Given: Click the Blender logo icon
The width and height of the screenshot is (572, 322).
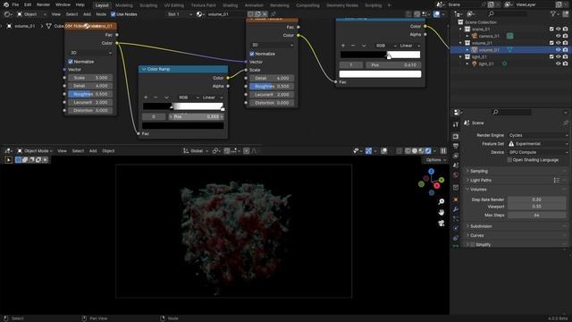Looking at the screenshot, I should [6, 4].
